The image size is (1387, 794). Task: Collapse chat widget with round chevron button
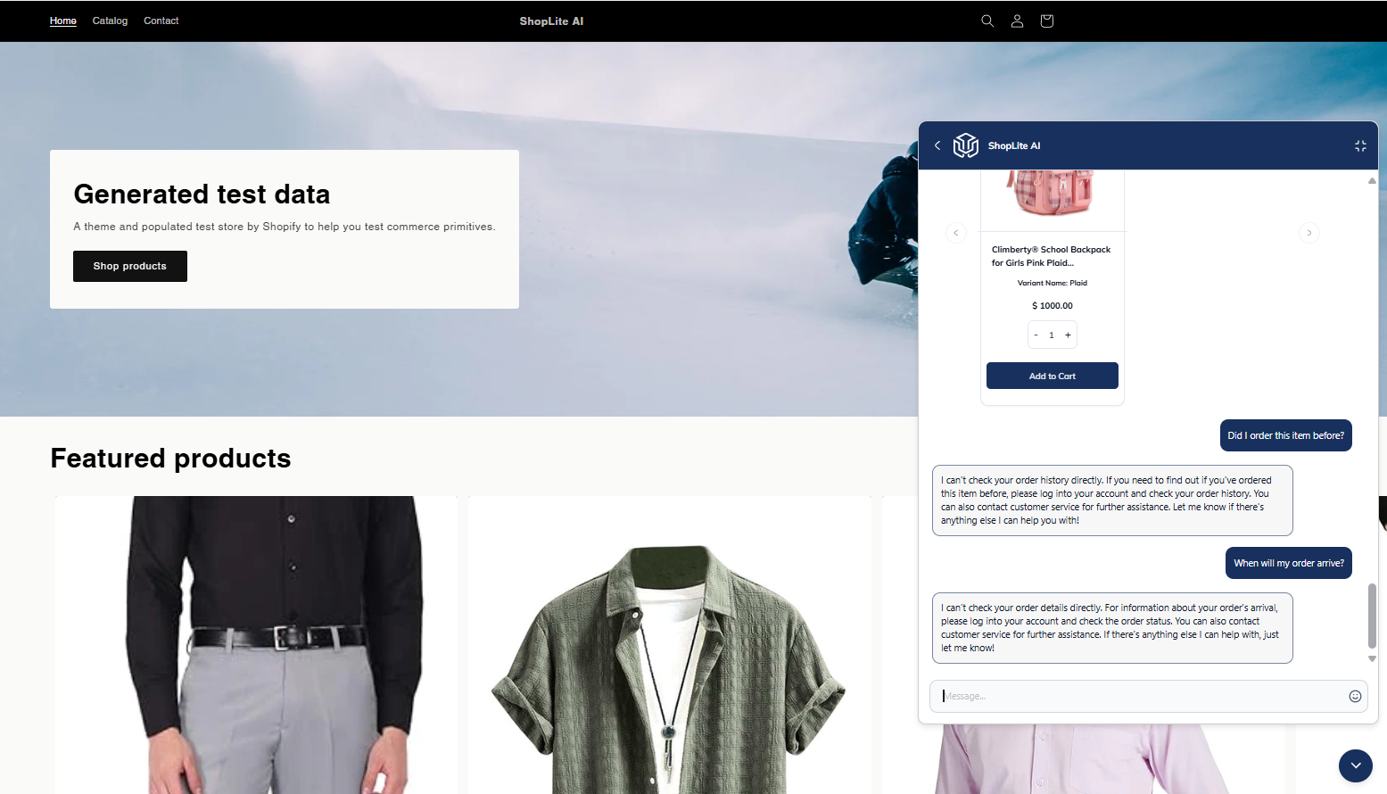coord(1356,765)
